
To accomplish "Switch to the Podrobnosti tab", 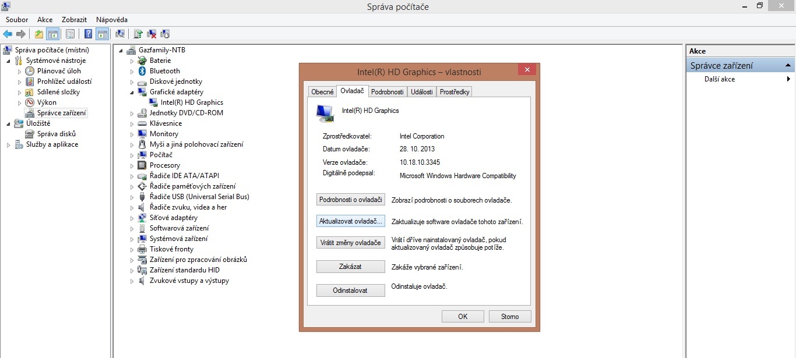I will coord(388,92).
